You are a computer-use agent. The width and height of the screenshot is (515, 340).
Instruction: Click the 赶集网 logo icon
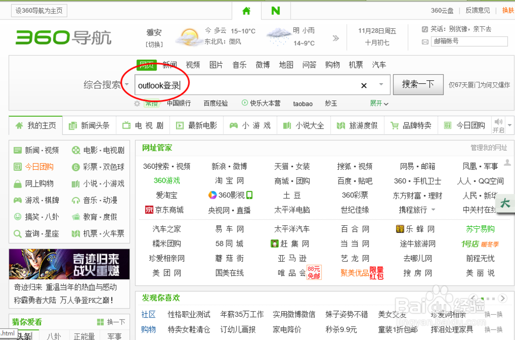[x=274, y=243]
